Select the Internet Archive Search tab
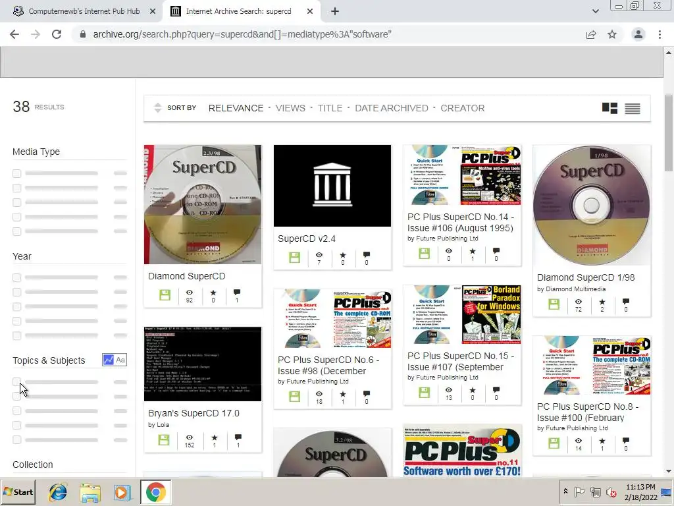674x506 pixels. 238,11
